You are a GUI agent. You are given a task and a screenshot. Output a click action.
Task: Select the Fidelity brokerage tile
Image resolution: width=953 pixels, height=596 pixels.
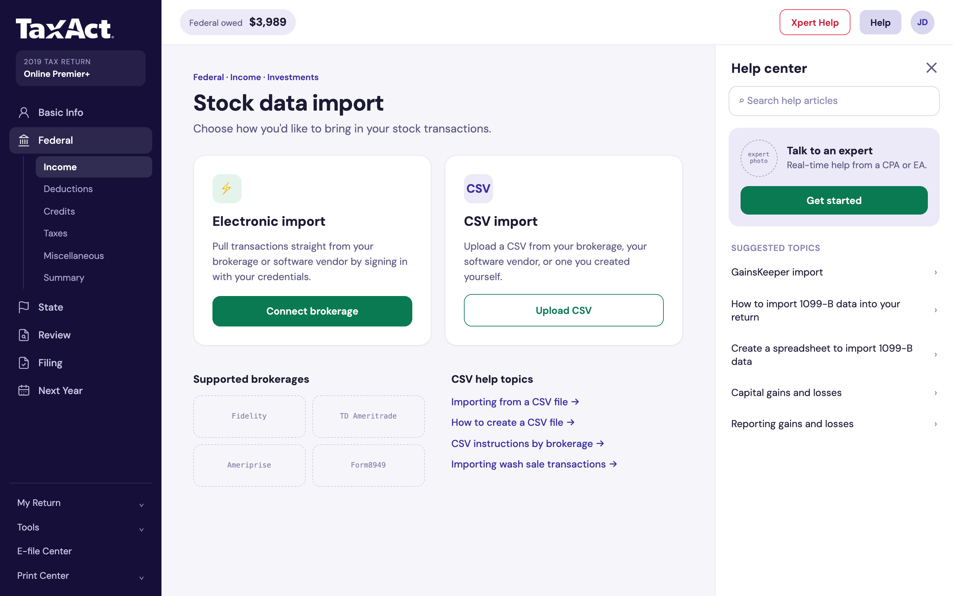click(x=249, y=416)
